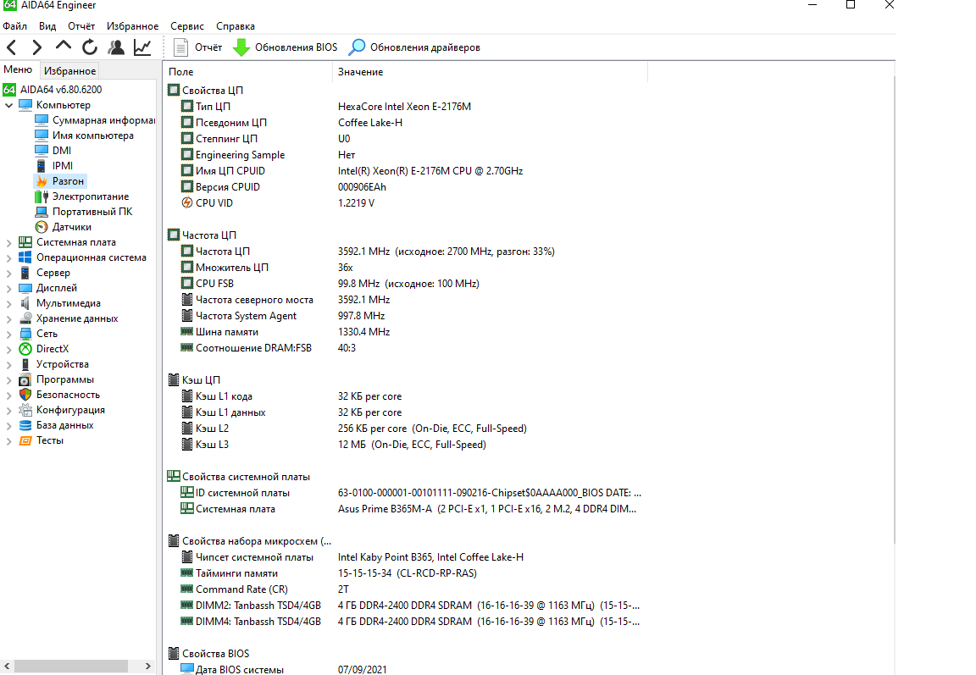The height and width of the screenshot is (675, 976).
Task: Select the Тип ЦП row
Action: click(405, 107)
